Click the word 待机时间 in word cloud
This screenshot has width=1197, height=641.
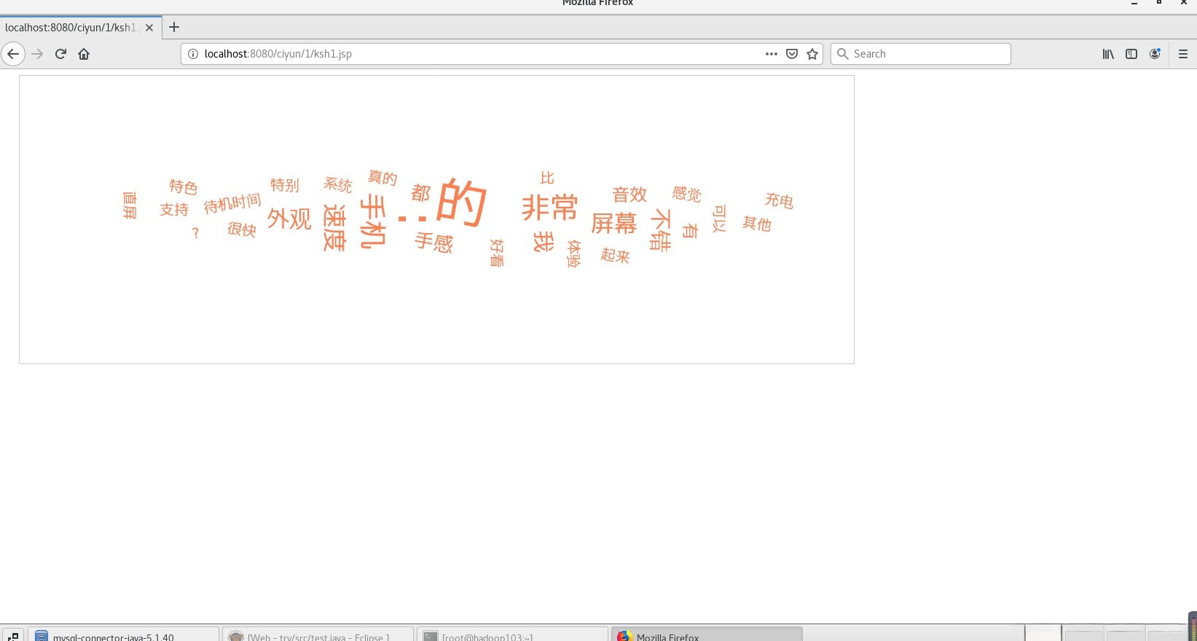pos(232,203)
